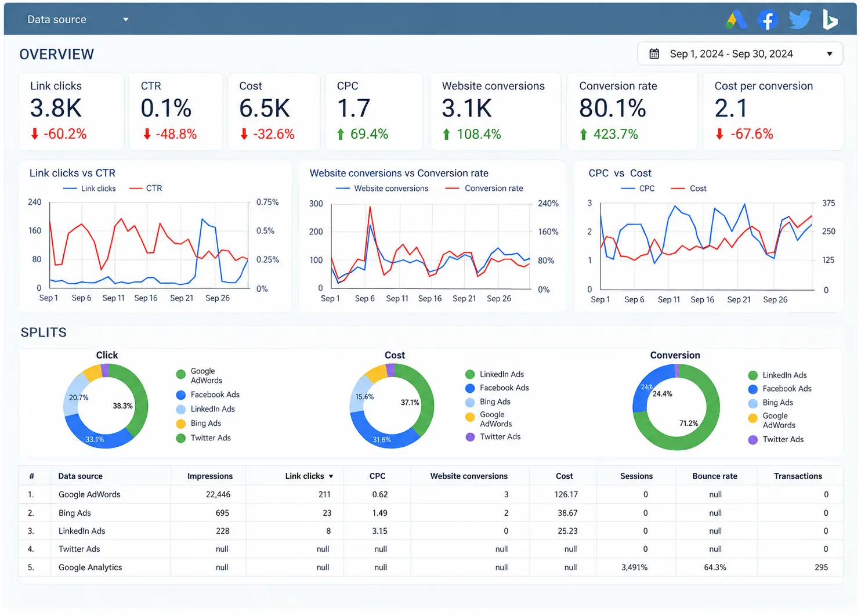The image size is (861, 615).
Task: Sort by the Bounce rate column header
Action: click(715, 477)
